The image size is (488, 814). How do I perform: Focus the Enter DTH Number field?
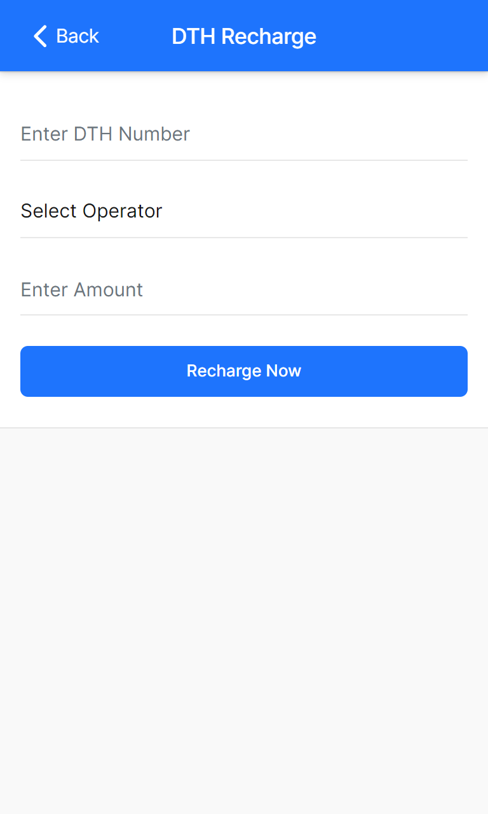point(244,134)
